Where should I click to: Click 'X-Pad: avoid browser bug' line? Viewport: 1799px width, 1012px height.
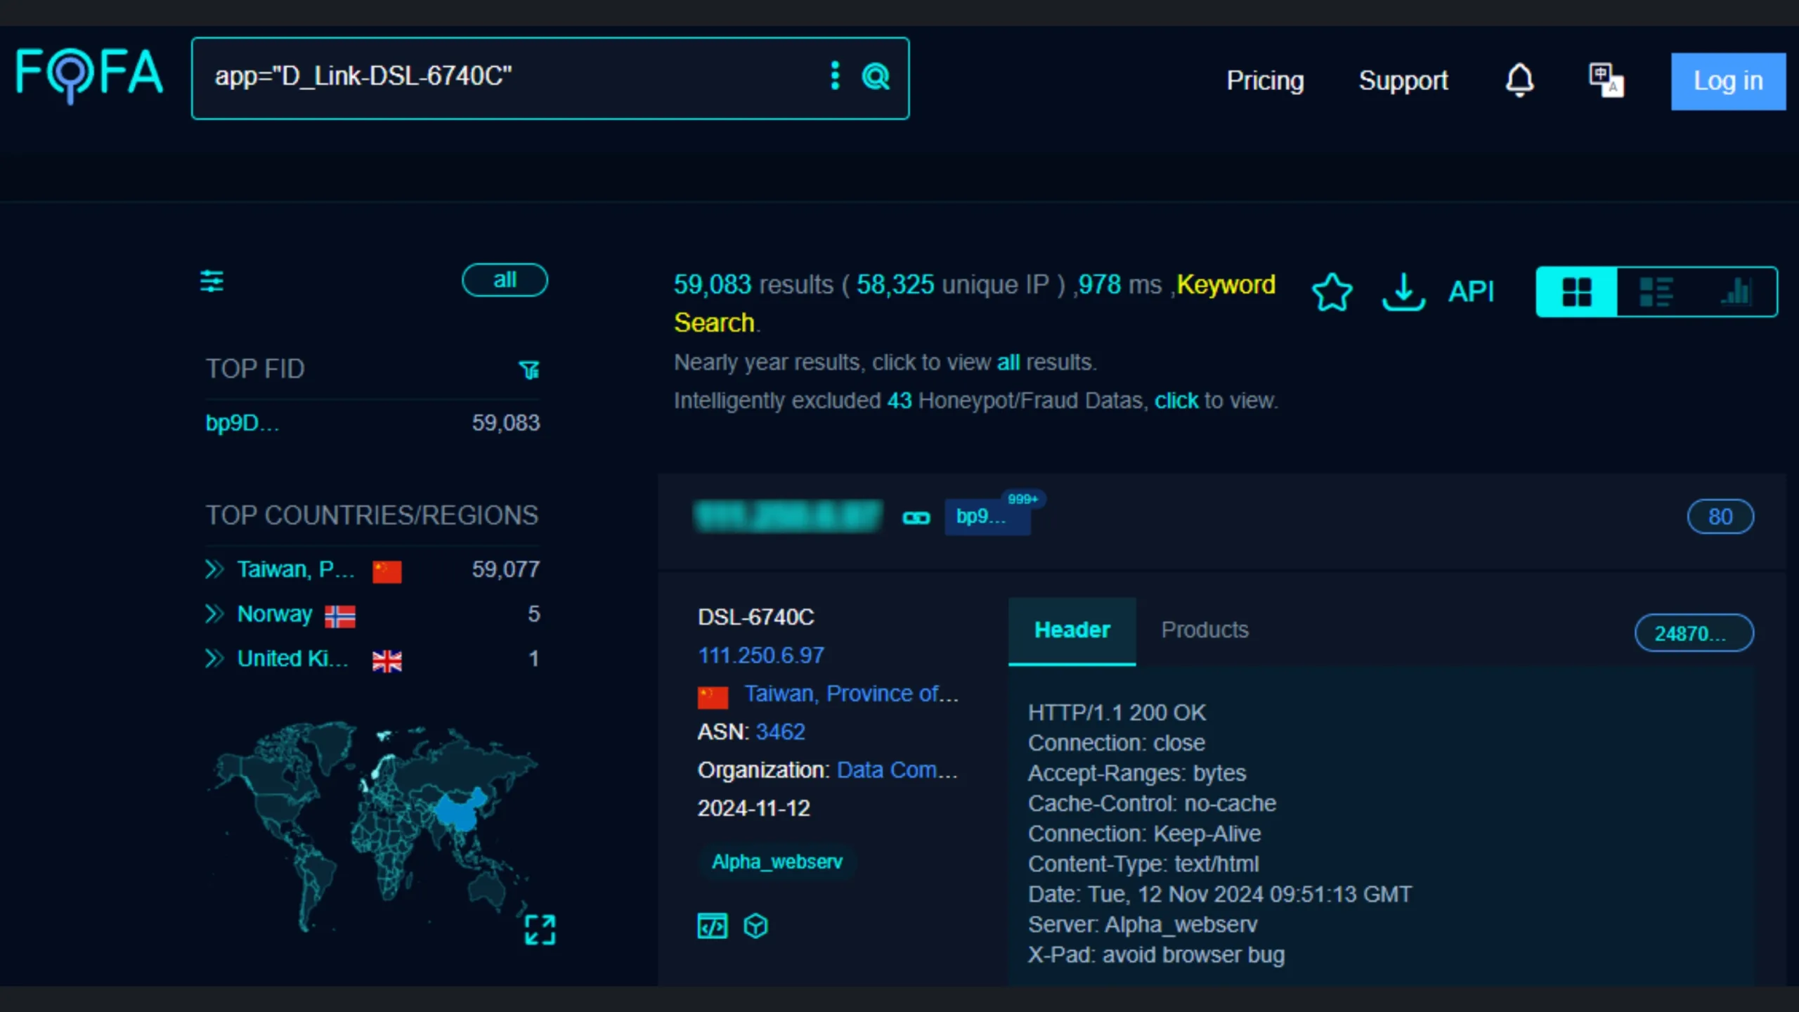1156,955
